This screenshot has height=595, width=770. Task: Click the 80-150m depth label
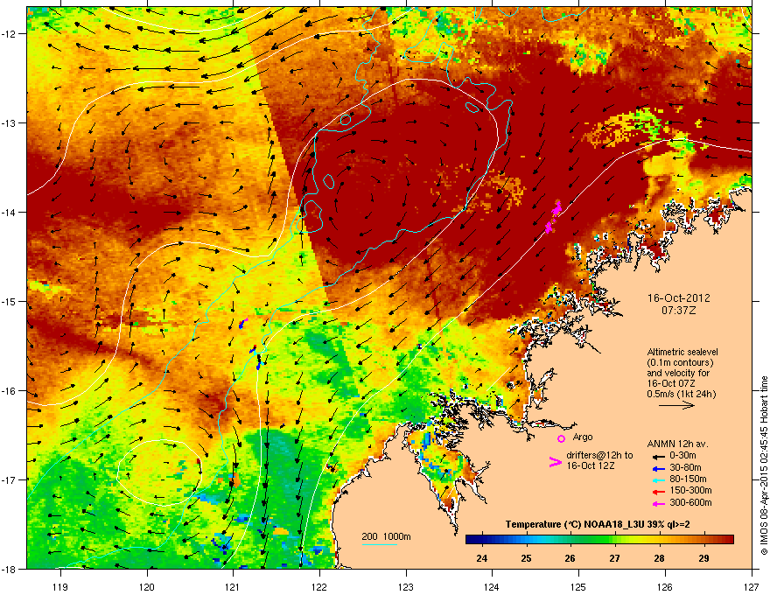point(688,479)
